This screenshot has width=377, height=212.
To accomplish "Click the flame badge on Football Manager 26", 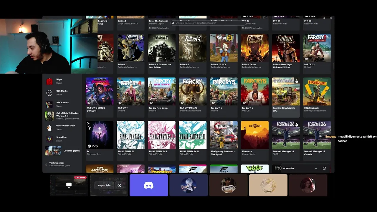I will (x=297, y=125).
